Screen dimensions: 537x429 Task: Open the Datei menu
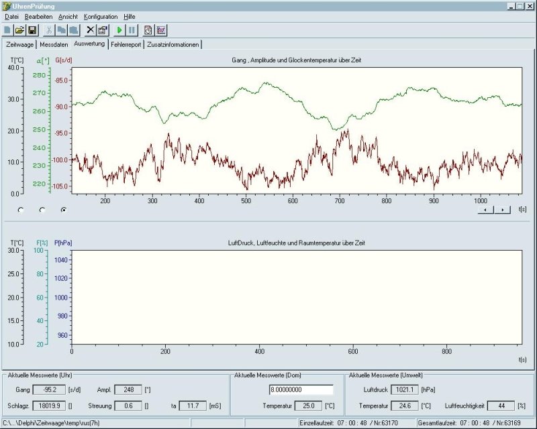pos(11,16)
